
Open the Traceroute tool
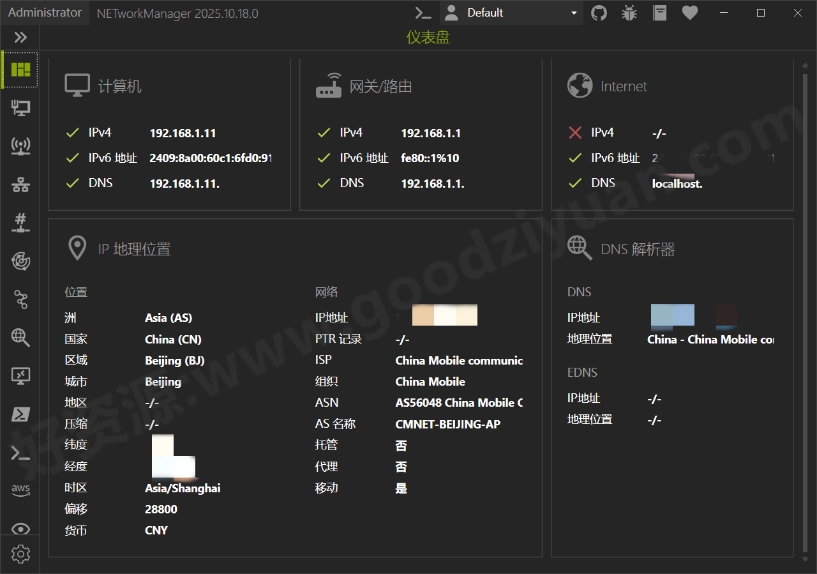click(x=20, y=299)
